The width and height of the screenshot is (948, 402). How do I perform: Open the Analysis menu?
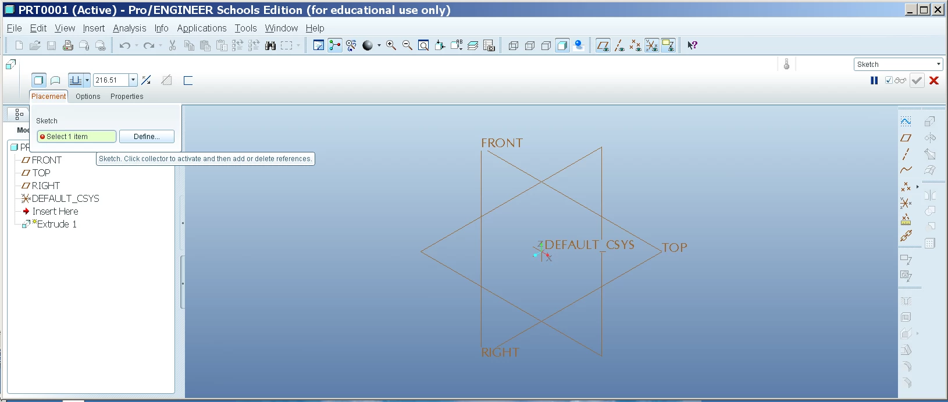point(130,28)
